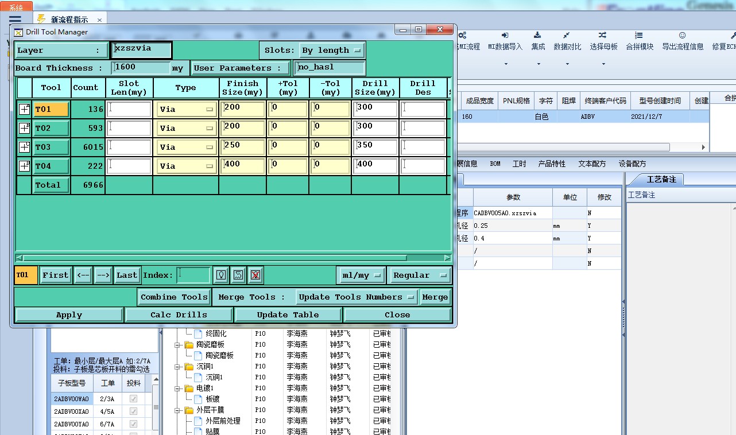Jump to Last tool

click(x=127, y=275)
